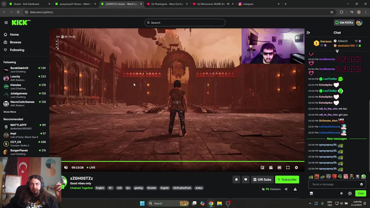Screen dimensions: 370x208
Task: Click the VerficationPush tag
Action: [182, 188]
